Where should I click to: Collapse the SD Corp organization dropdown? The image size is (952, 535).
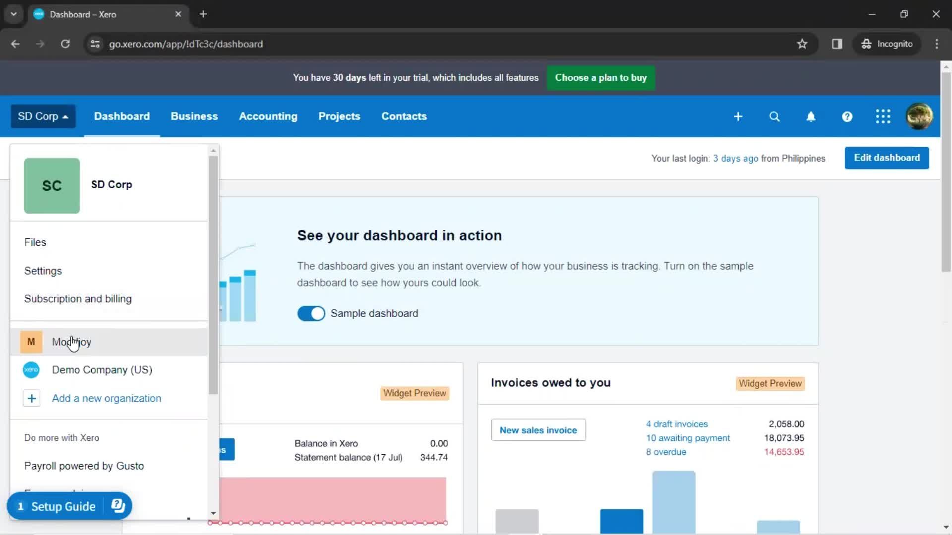point(43,116)
